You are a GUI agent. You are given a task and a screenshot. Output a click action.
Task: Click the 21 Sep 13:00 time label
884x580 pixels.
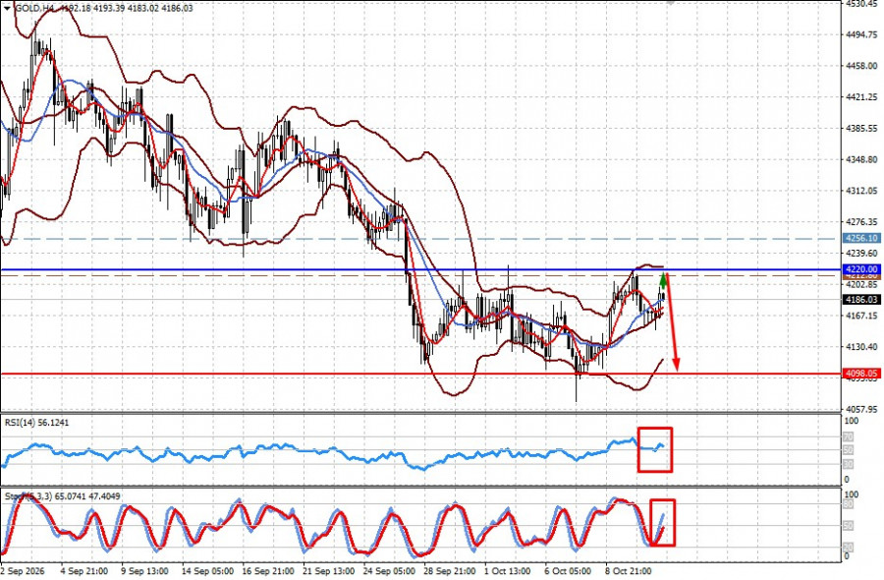pos(329,571)
